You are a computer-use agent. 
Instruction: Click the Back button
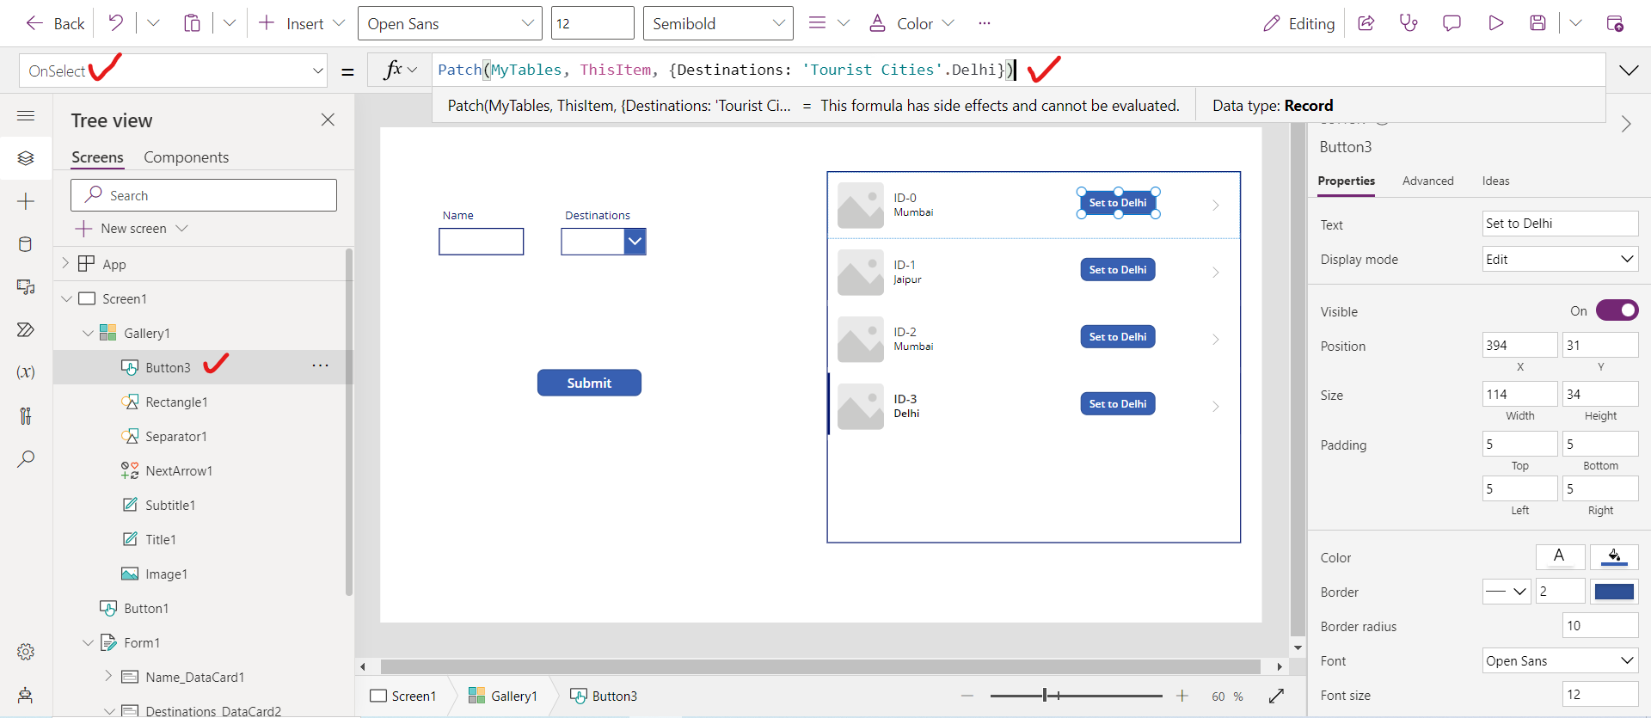[x=56, y=23]
